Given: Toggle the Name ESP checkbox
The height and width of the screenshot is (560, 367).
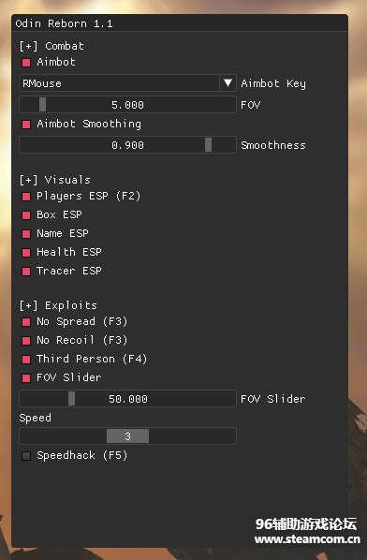Looking at the screenshot, I should pyautogui.click(x=26, y=234).
